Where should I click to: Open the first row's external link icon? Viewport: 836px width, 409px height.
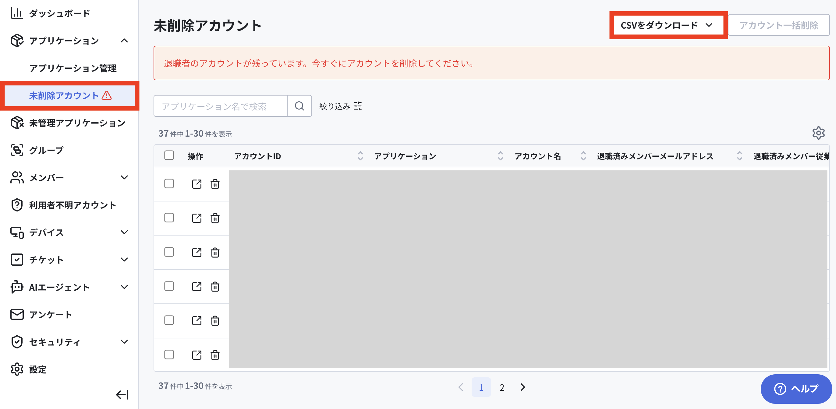[197, 184]
